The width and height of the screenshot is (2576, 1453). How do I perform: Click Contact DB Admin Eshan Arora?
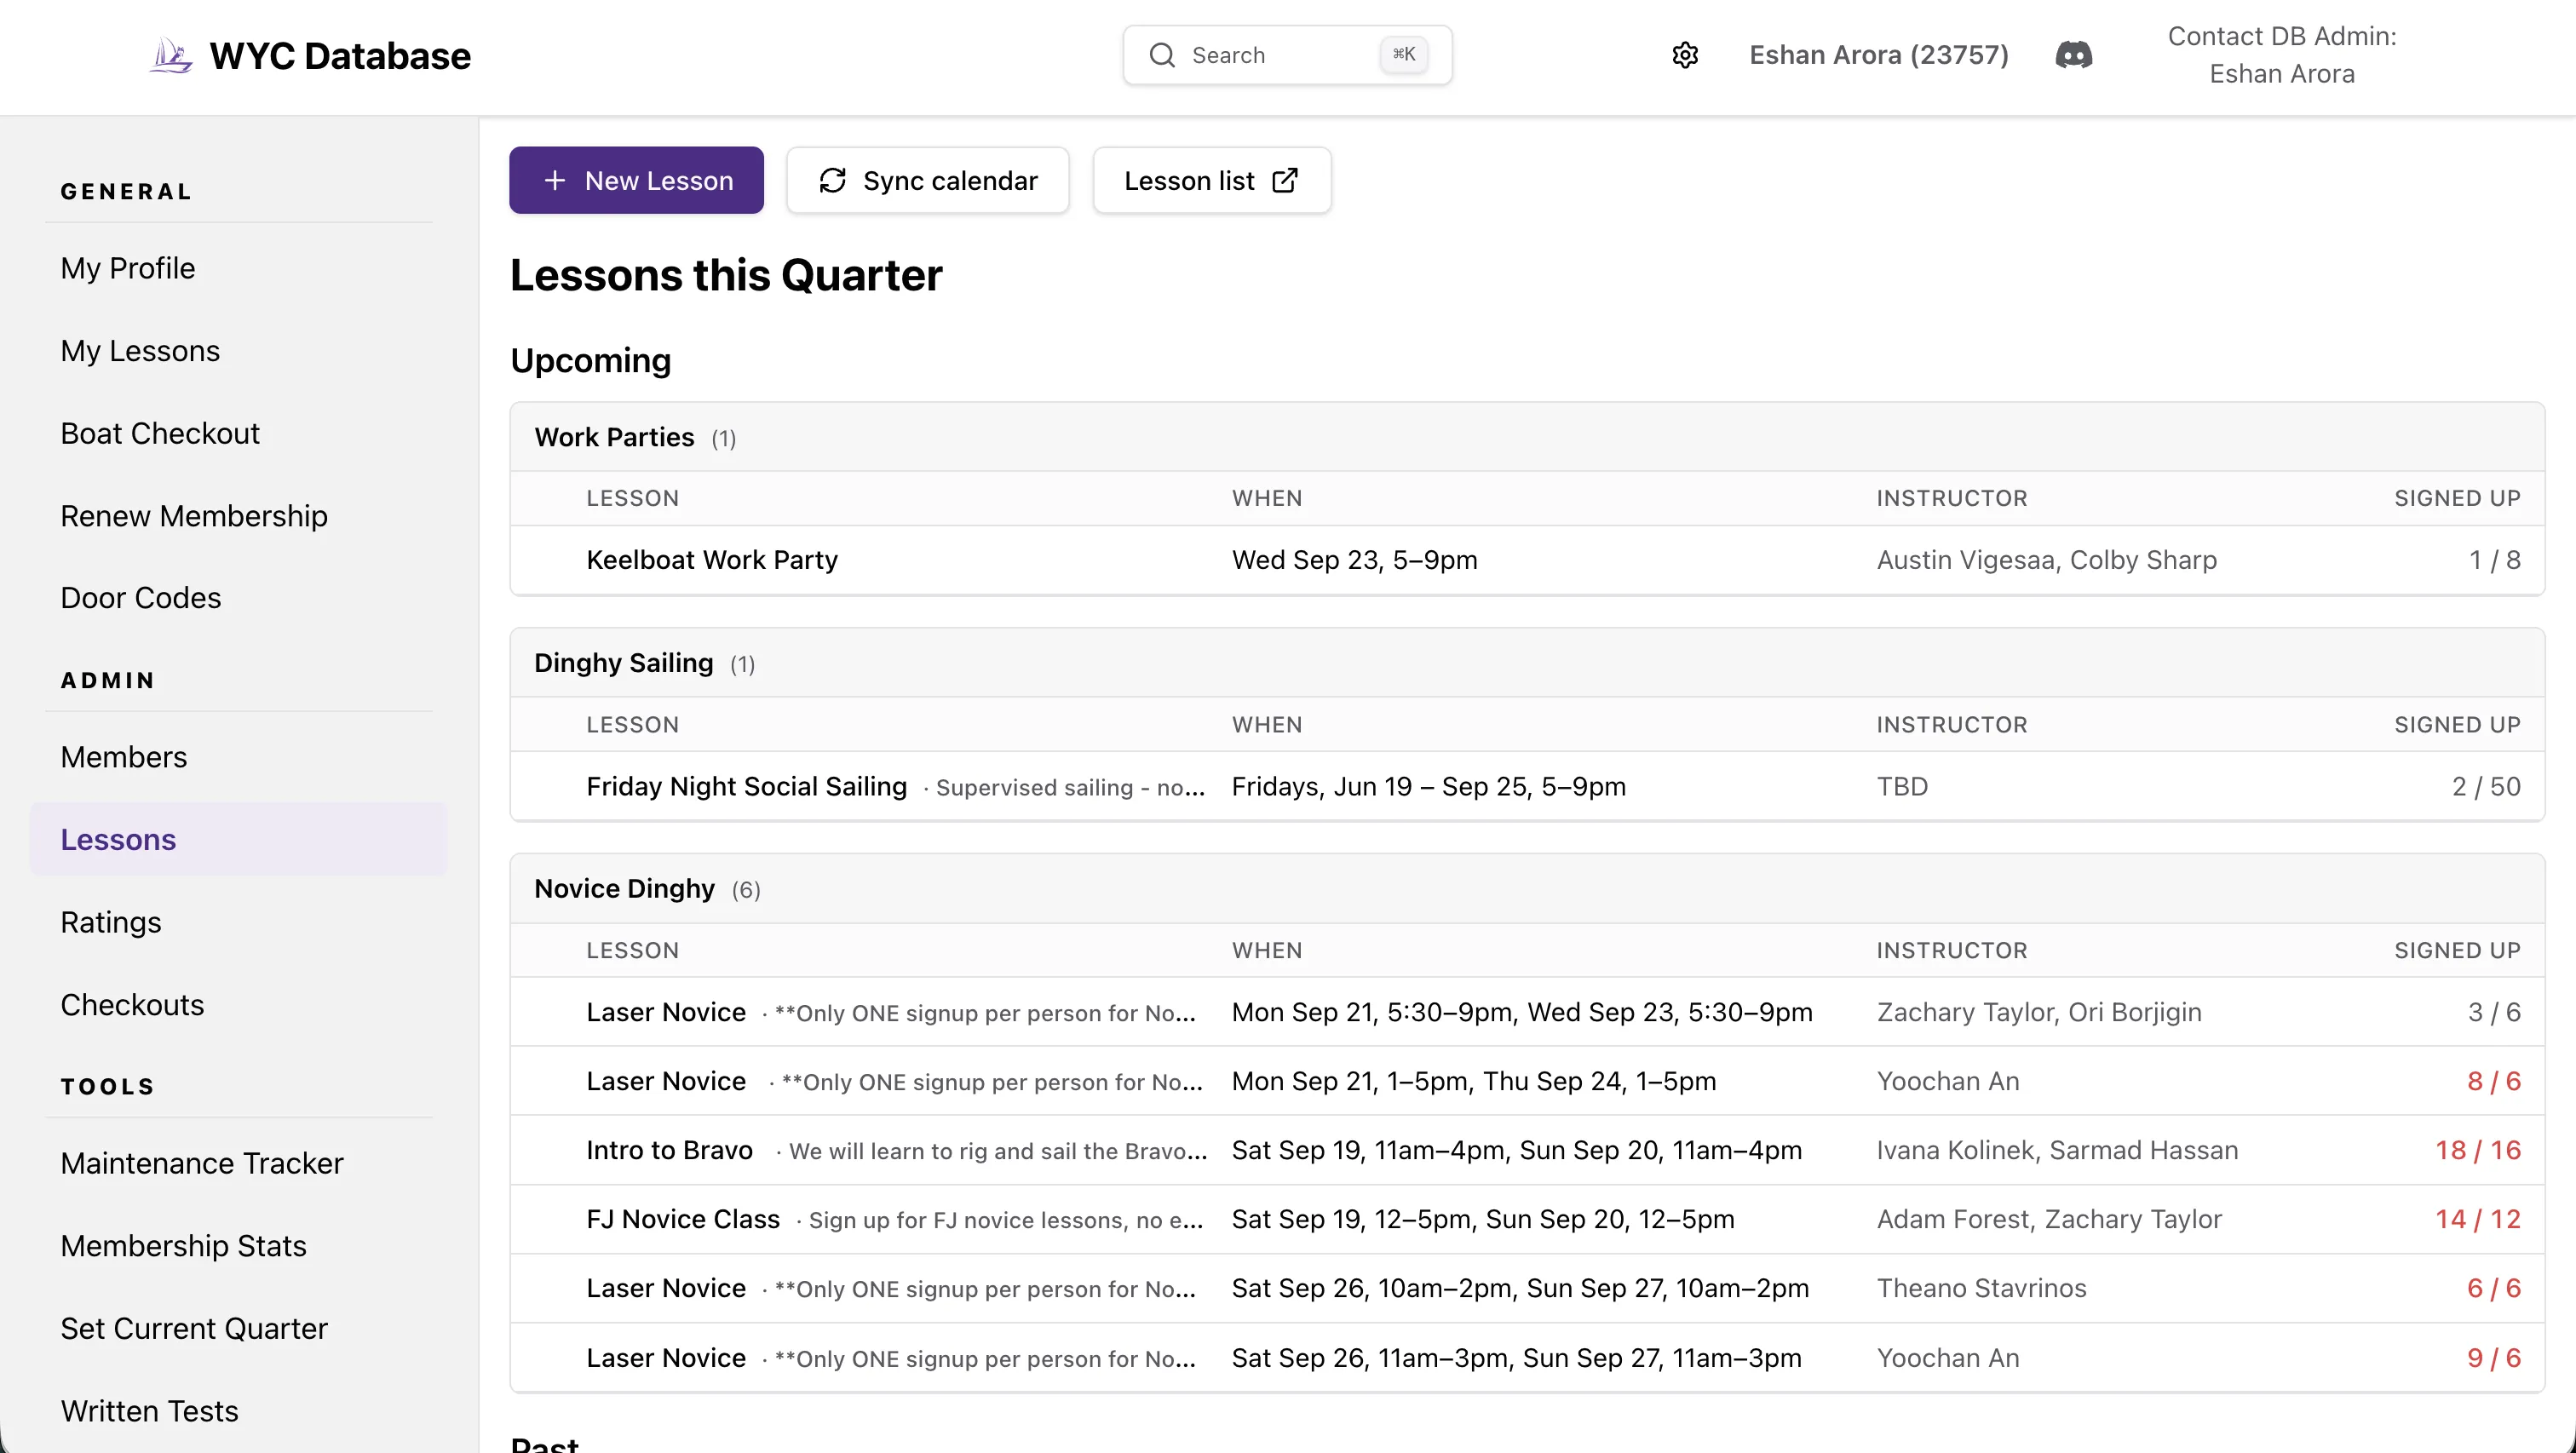[x=2281, y=55]
